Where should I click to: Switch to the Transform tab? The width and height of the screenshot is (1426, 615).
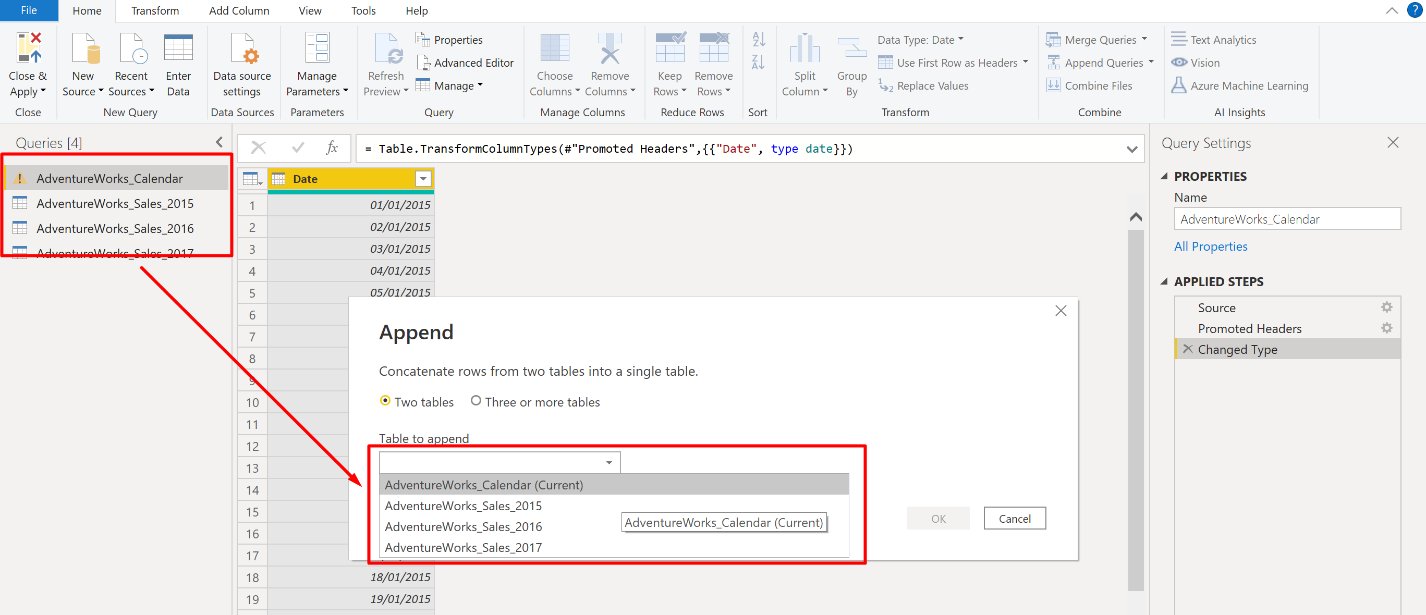pos(155,10)
